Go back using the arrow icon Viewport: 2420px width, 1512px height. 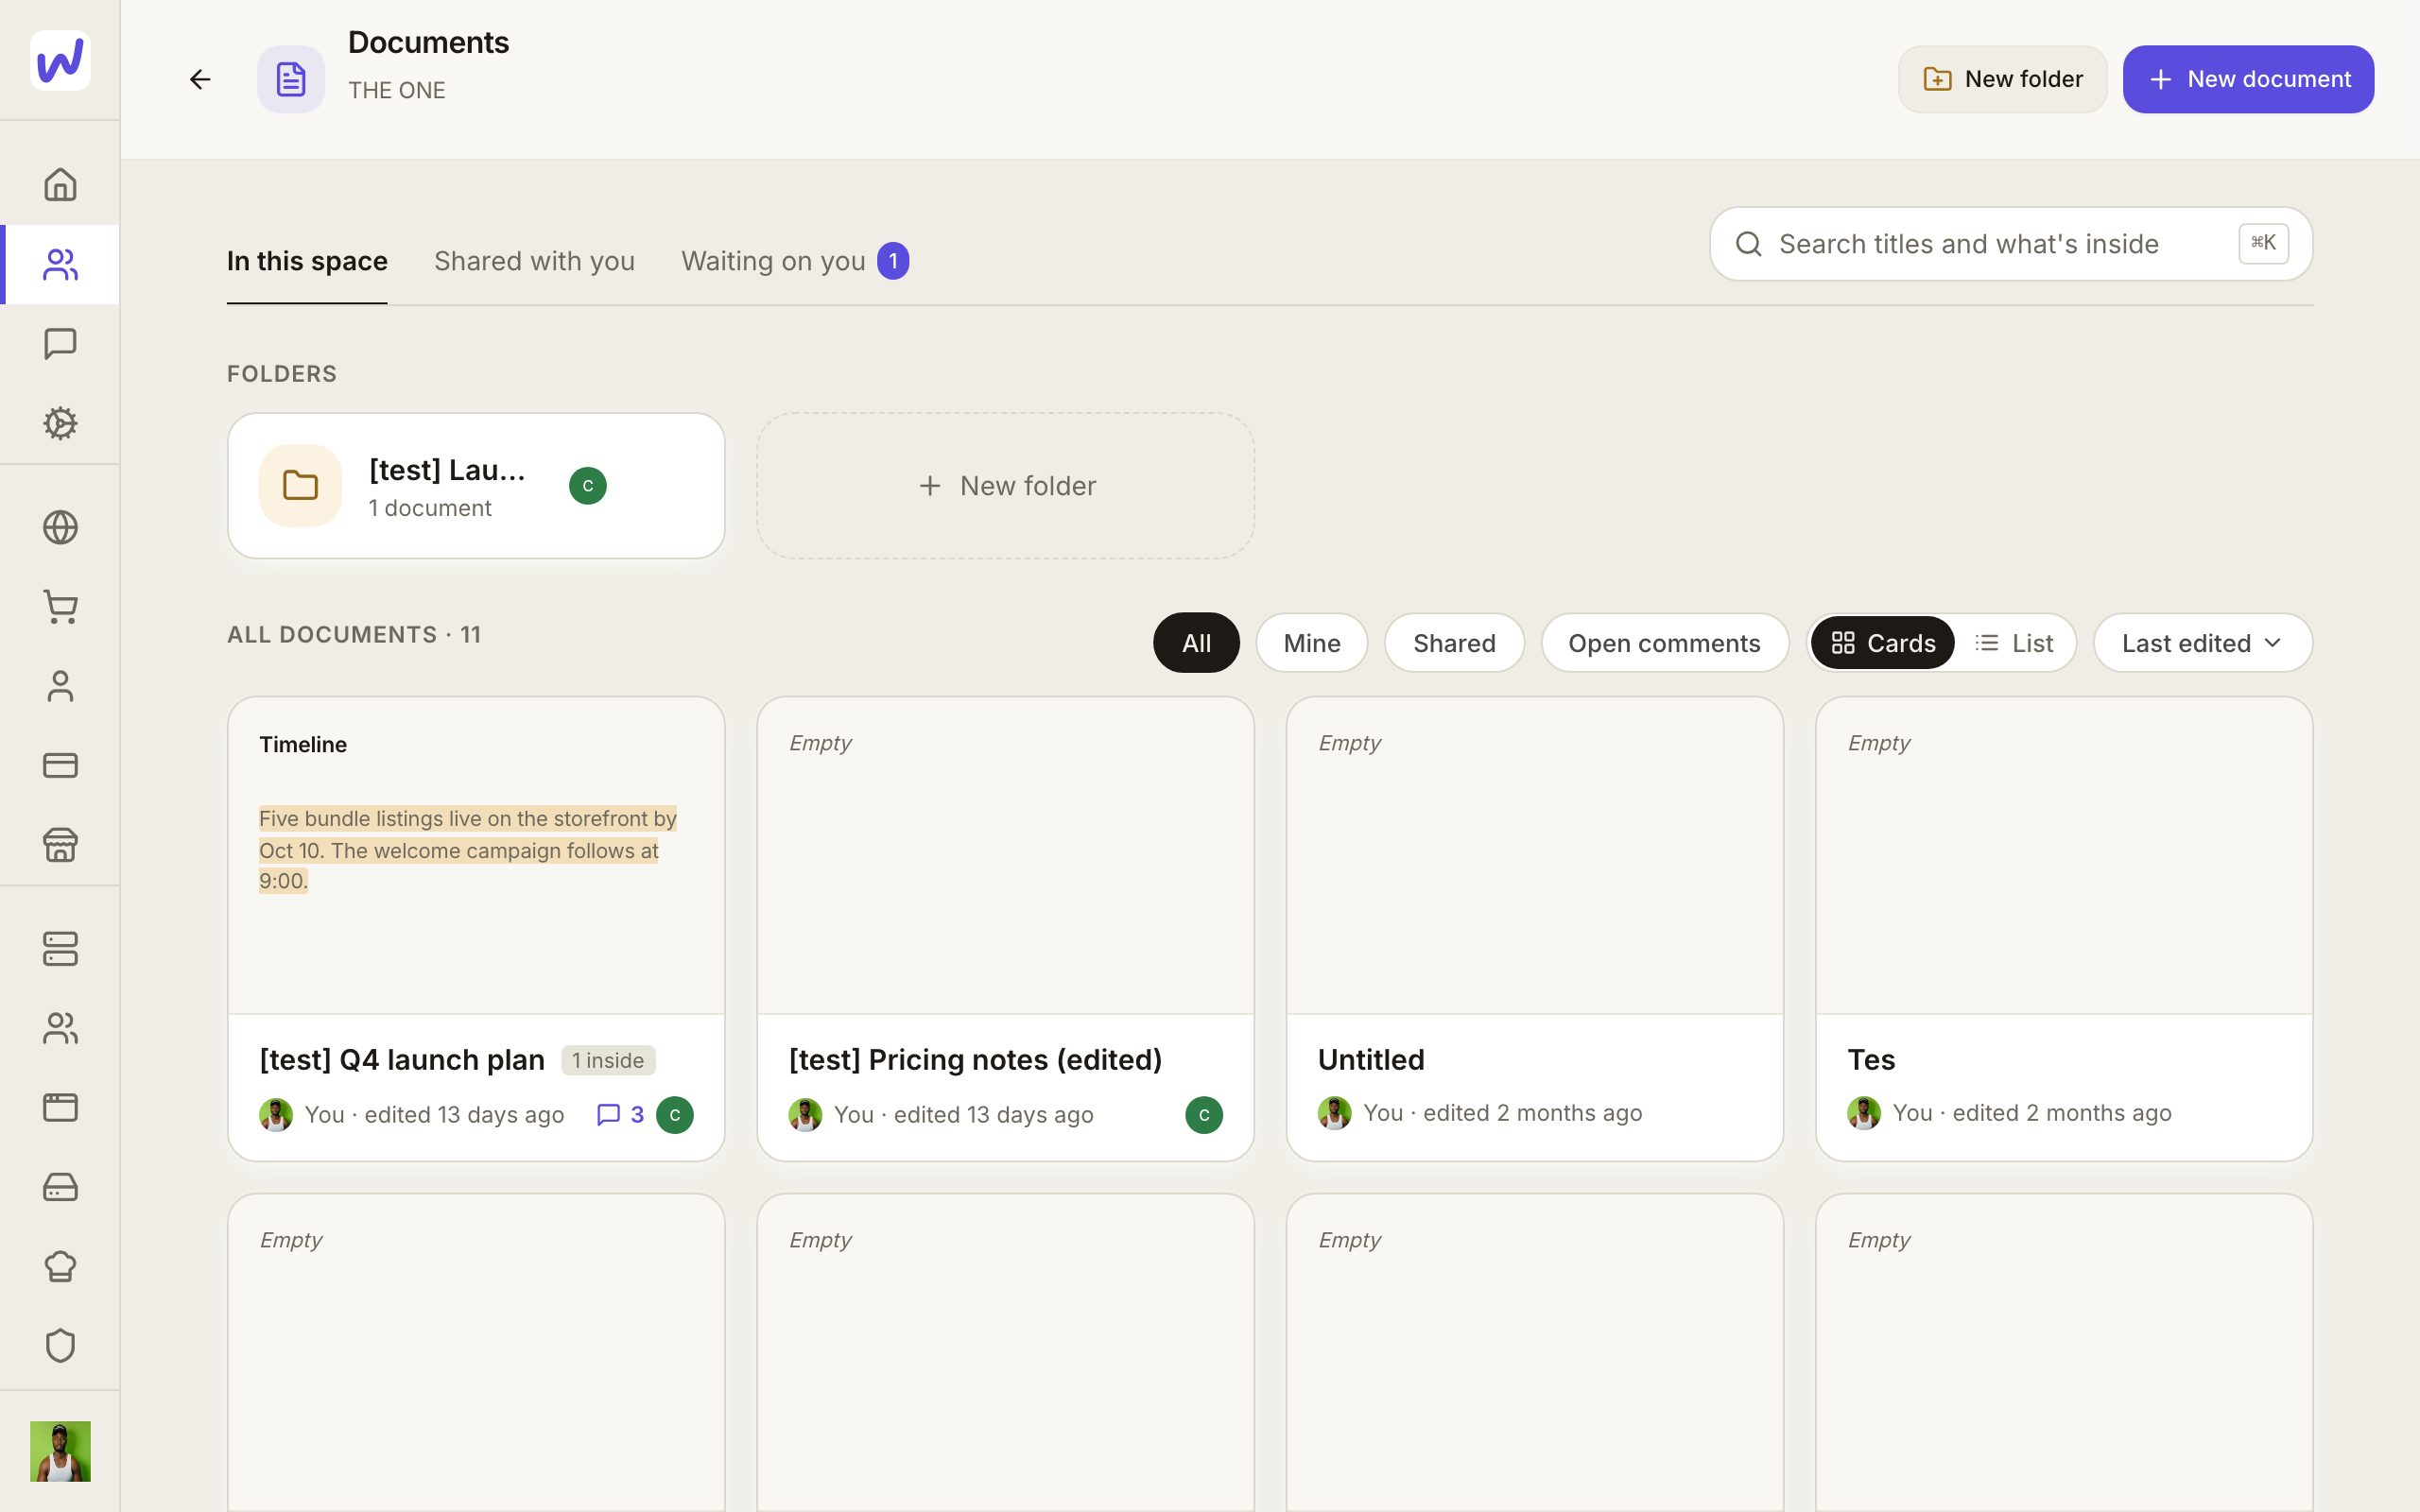[x=200, y=79]
